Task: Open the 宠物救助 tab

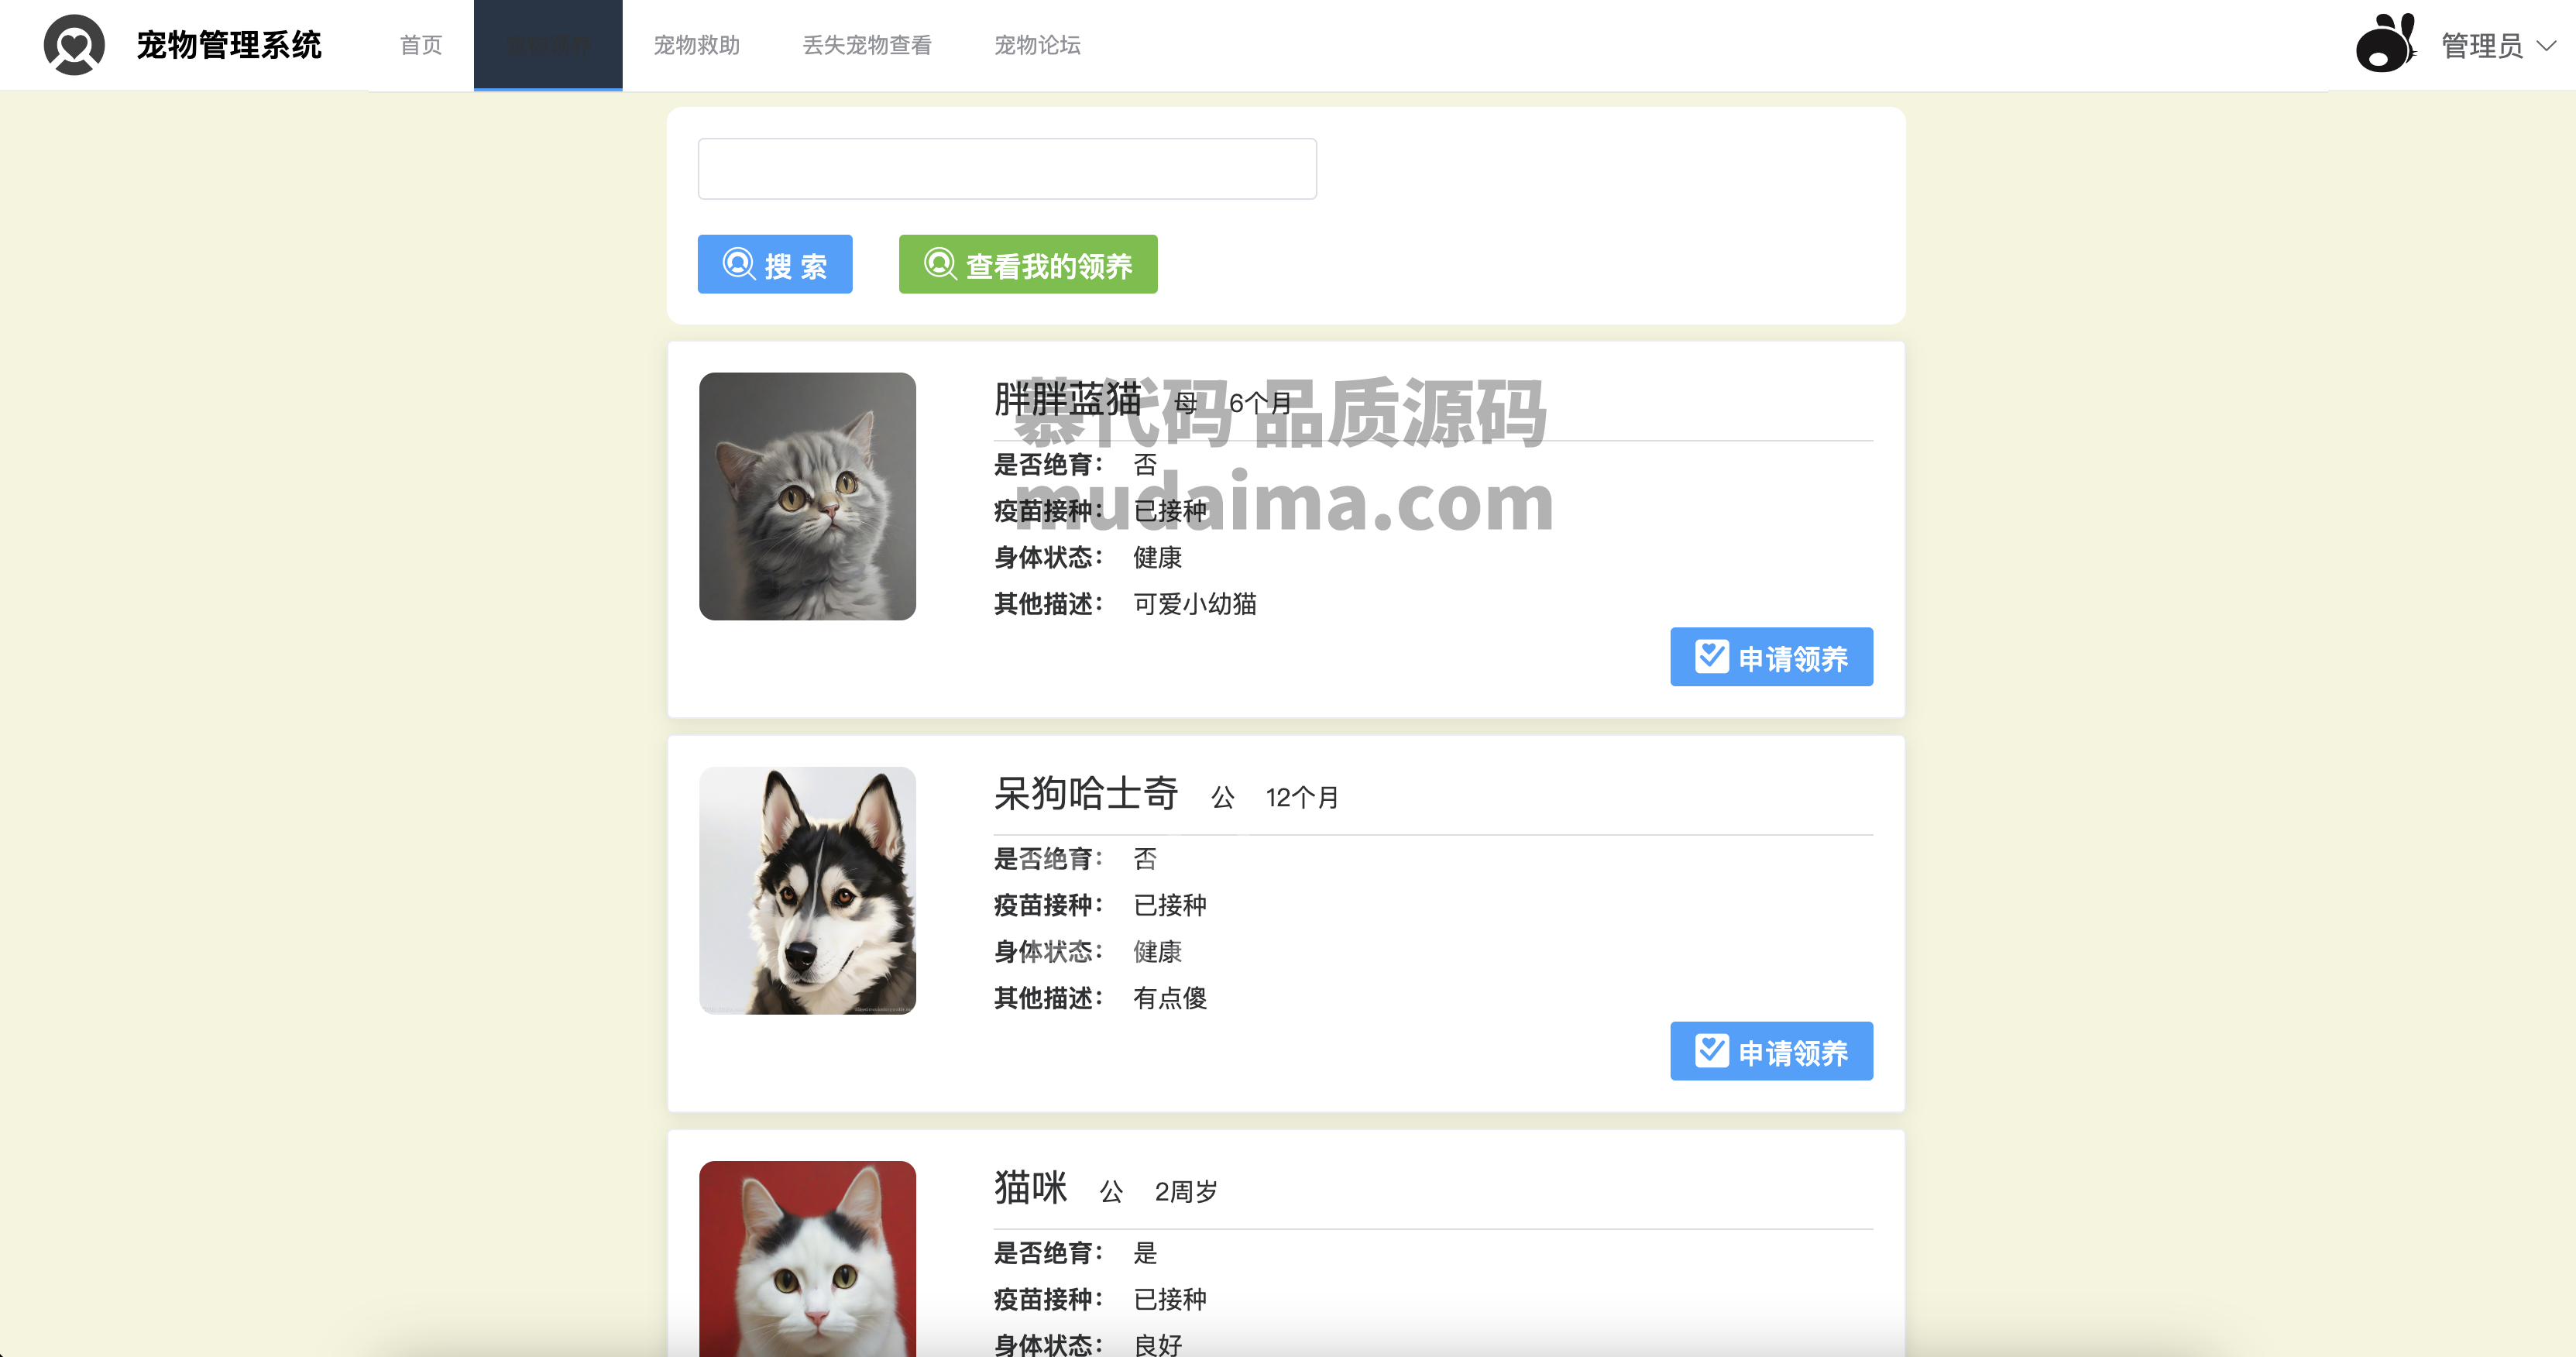Action: tap(697, 45)
